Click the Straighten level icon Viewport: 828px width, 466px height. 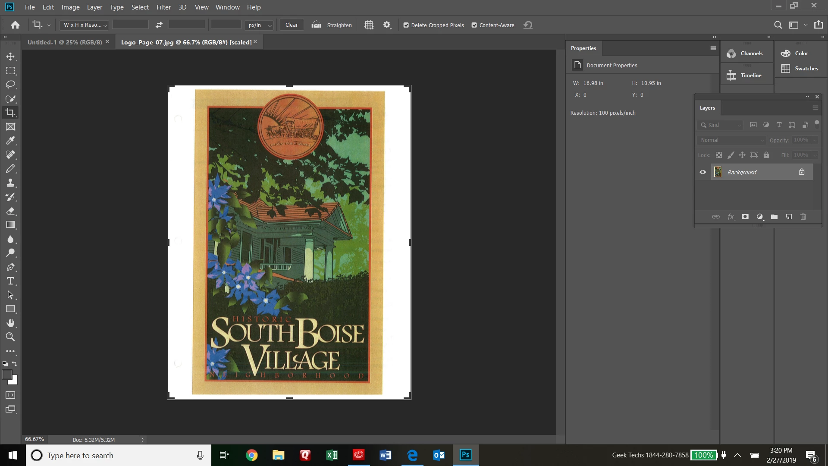317,25
